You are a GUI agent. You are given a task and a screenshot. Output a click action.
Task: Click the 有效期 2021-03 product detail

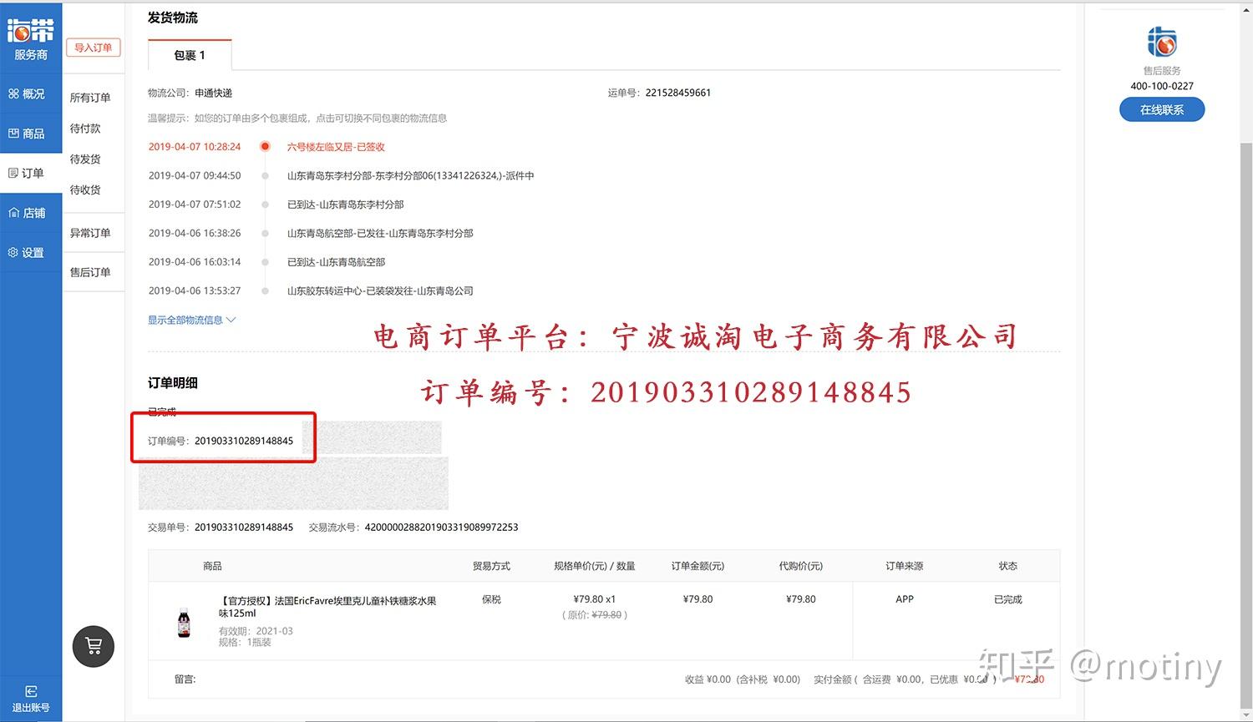(x=256, y=631)
